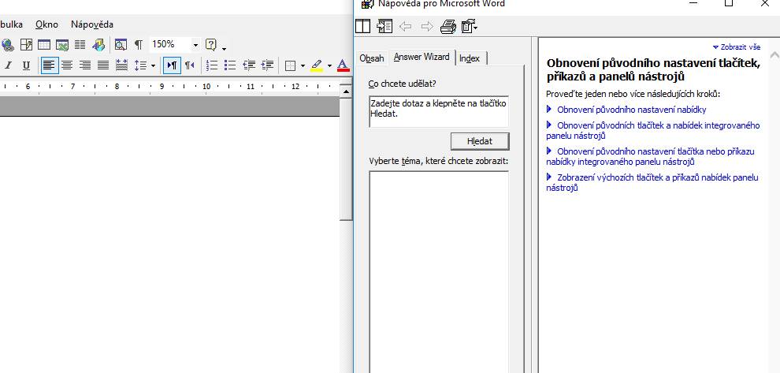
Task: Toggle Show/Hide paragraph marks
Action: tap(139, 45)
